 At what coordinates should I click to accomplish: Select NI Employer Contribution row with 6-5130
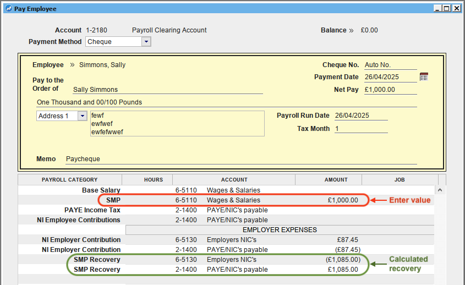226,240
